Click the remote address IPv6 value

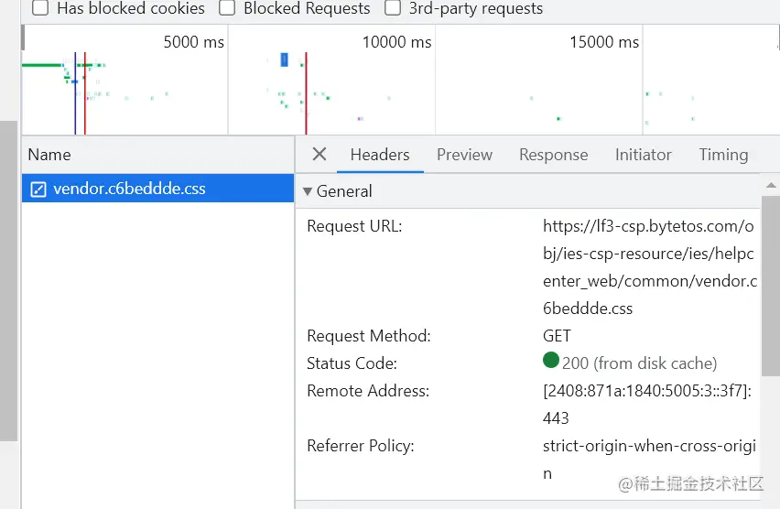(646, 404)
